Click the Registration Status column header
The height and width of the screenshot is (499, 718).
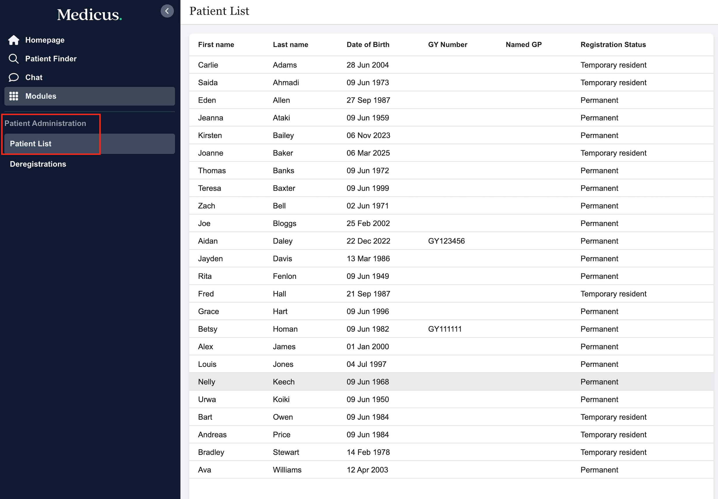point(613,45)
